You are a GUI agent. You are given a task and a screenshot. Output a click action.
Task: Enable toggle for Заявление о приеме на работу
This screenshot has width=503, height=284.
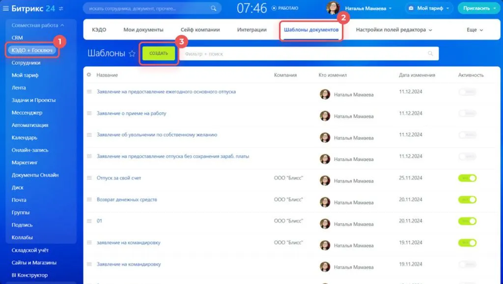(467, 113)
